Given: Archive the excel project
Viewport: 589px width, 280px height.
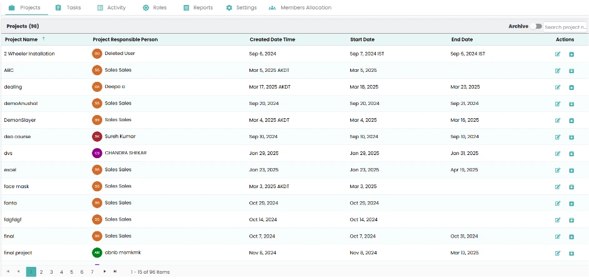Looking at the screenshot, I should pyautogui.click(x=571, y=170).
